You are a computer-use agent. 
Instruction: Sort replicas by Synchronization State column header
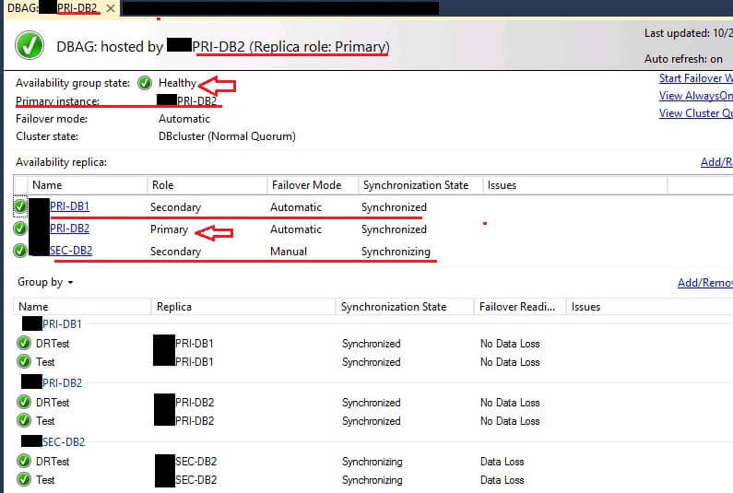tap(420, 185)
